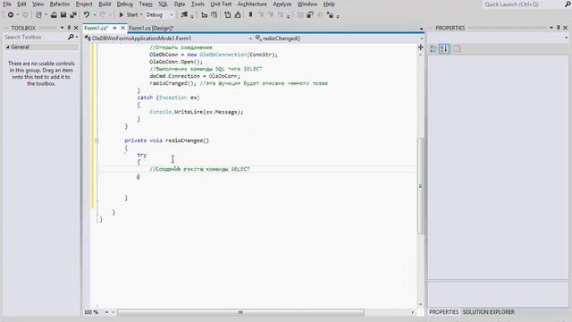572x322 pixels.
Task: Switch to the SOLUTION EXPLORER tab
Action: (x=489, y=312)
